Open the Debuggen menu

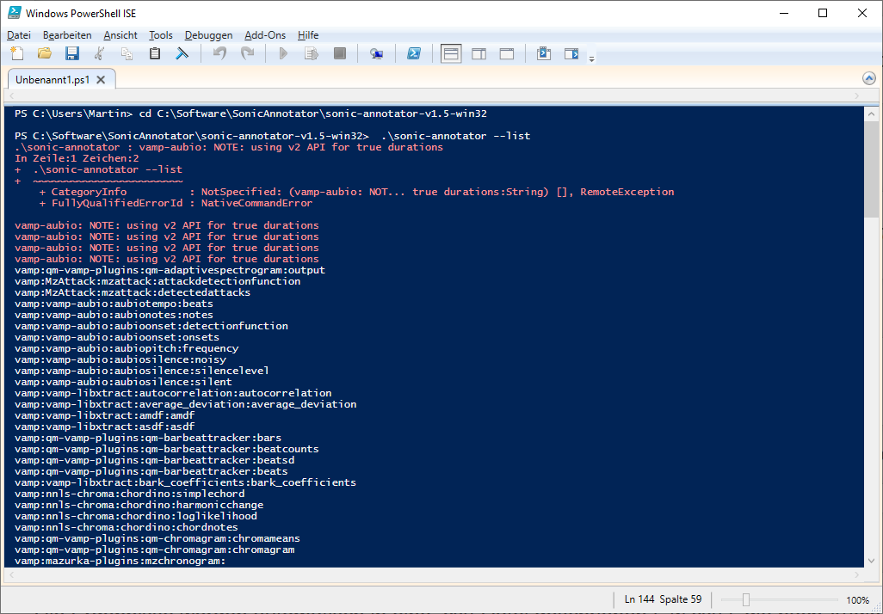coord(207,35)
